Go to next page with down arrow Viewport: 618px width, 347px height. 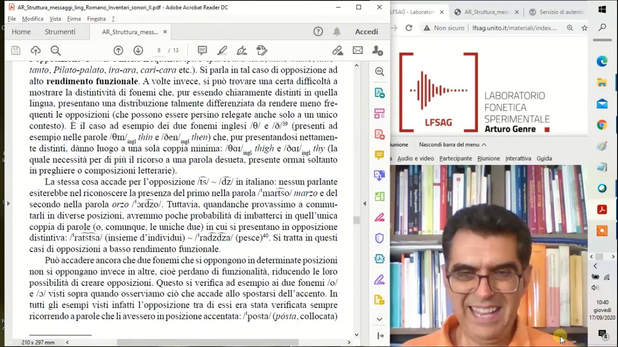click(x=138, y=51)
